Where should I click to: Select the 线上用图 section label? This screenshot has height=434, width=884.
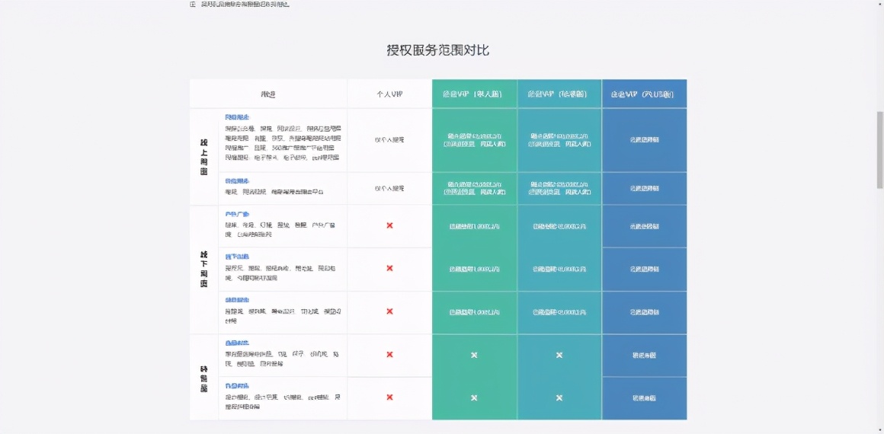pyautogui.click(x=203, y=157)
